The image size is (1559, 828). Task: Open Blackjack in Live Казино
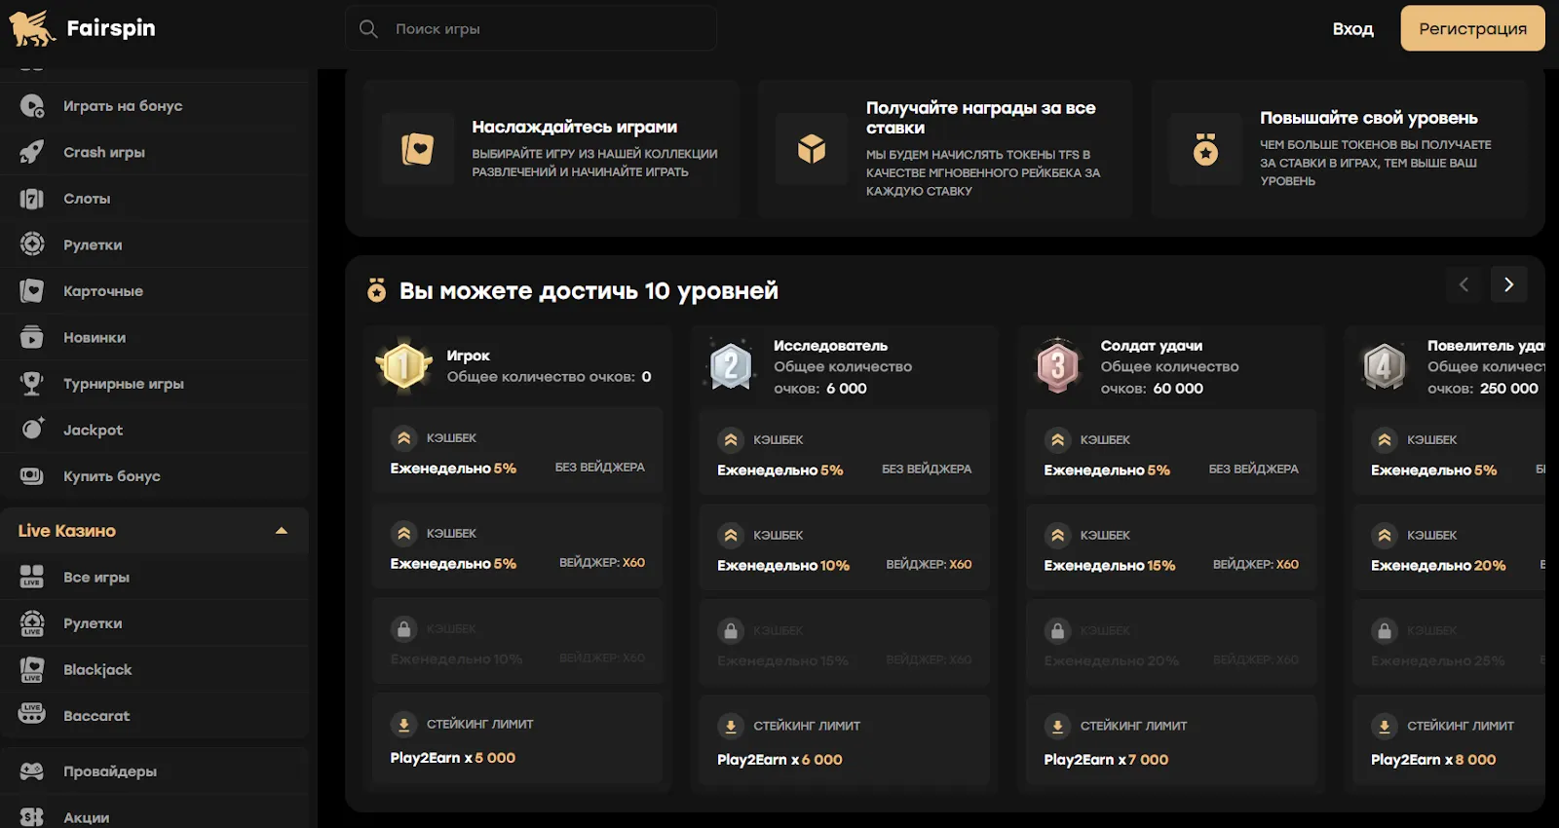155,669
